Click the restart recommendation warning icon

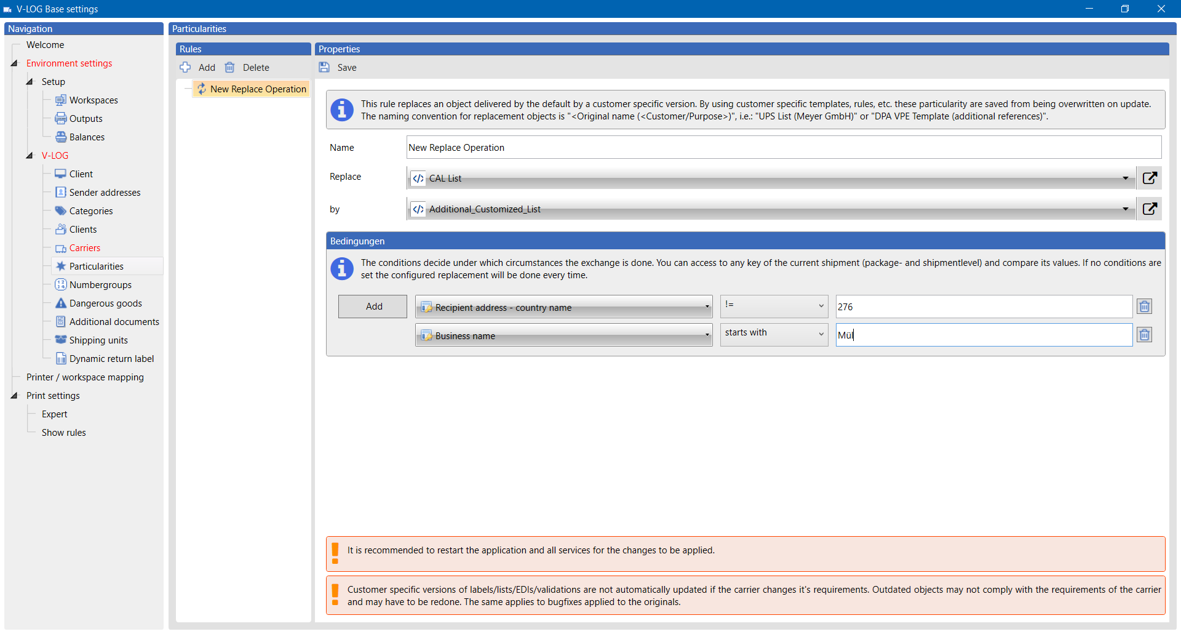pyautogui.click(x=335, y=553)
